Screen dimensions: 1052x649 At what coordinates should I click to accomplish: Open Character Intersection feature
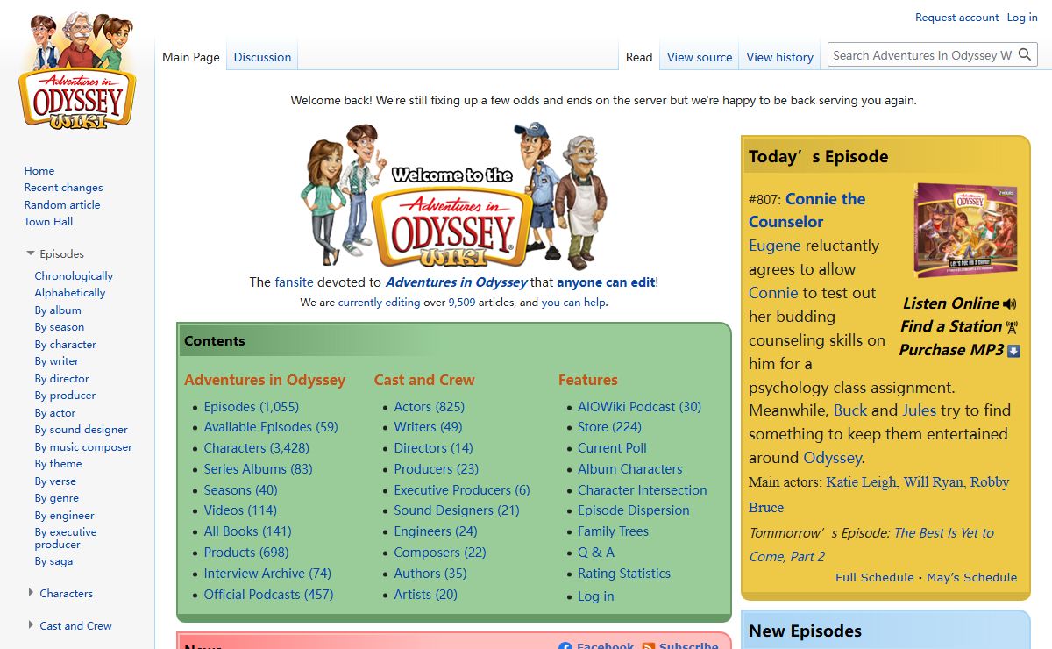pos(643,490)
